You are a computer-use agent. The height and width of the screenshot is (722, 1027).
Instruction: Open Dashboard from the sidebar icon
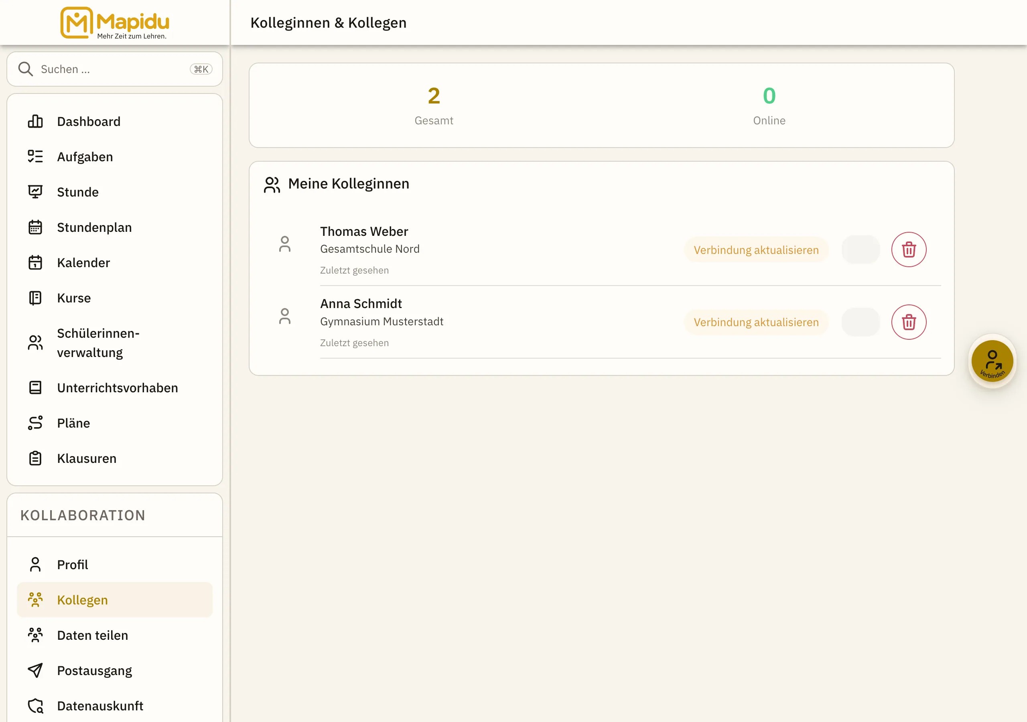point(35,121)
